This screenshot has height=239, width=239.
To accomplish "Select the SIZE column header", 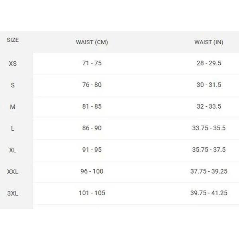I will pos(13,40).
